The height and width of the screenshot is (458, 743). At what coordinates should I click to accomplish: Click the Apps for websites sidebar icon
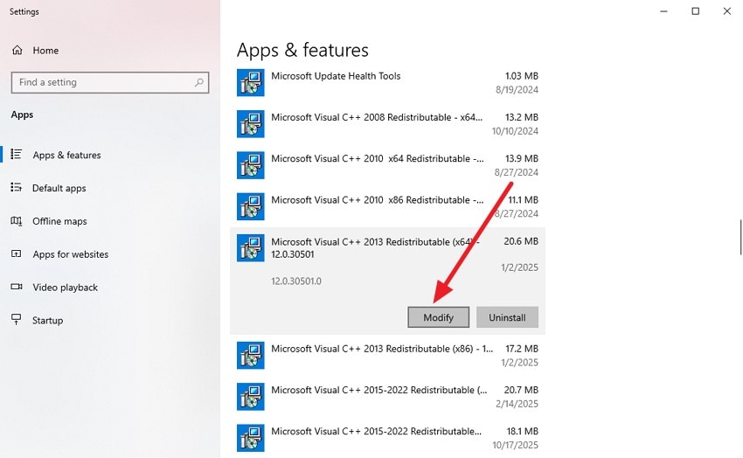pyautogui.click(x=17, y=253)
